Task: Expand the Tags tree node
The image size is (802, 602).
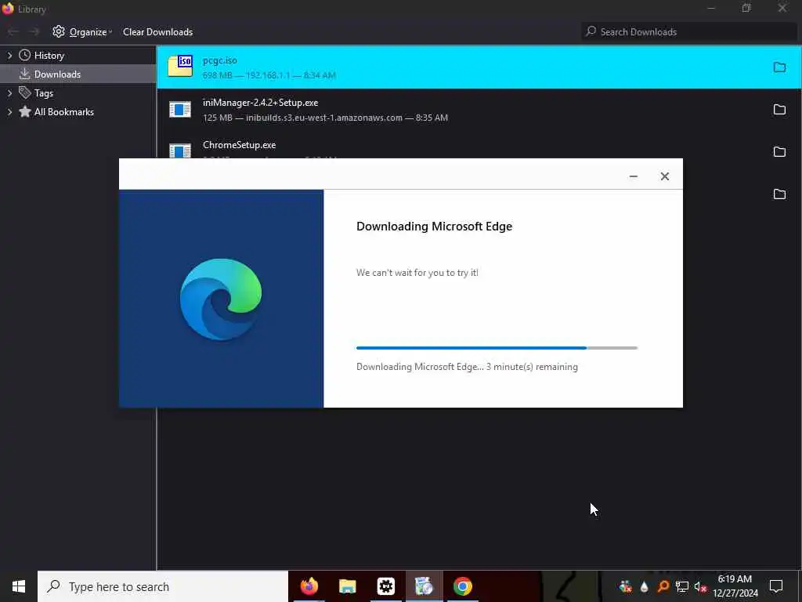Action: (x=9, y=93)
